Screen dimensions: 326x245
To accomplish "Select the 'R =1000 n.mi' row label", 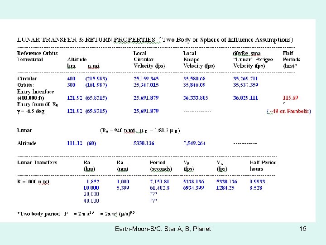I will [x=33, y=181].
